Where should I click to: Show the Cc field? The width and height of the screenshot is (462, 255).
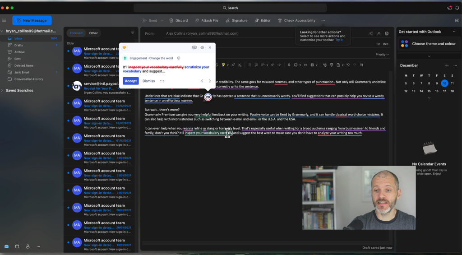(x=379, y=44)
